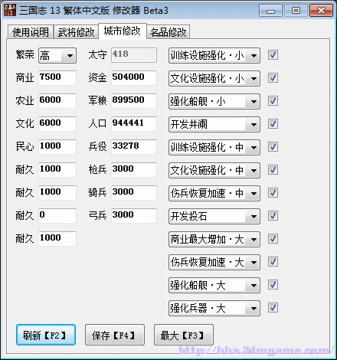Toggle the checkbox next to 开发投石
The width and height of the screenshot is (337, 360).
(273, 216)
